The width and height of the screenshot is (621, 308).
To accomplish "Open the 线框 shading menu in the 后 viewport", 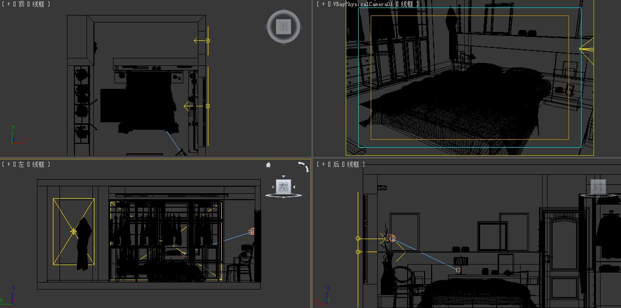I will pyautogui.click(x=353, y=164).
